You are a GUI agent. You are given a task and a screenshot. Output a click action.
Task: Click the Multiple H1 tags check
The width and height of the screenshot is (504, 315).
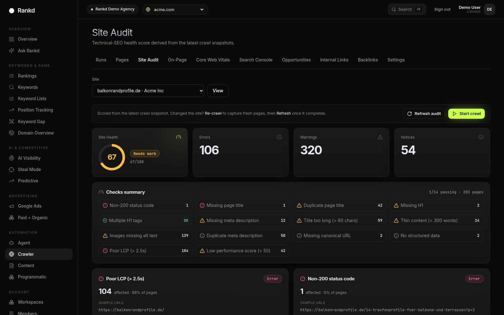tap(146, 220)
